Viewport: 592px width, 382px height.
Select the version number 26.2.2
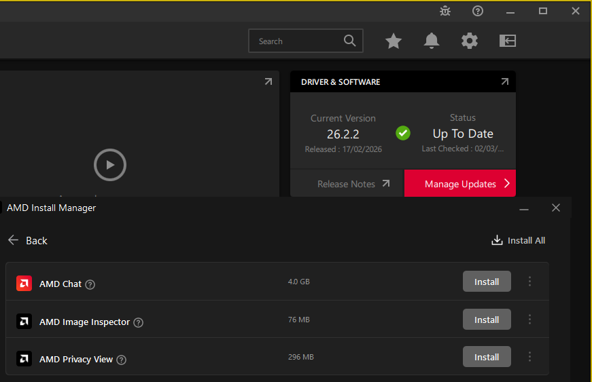pyautogui.click(x=343, y=134)
